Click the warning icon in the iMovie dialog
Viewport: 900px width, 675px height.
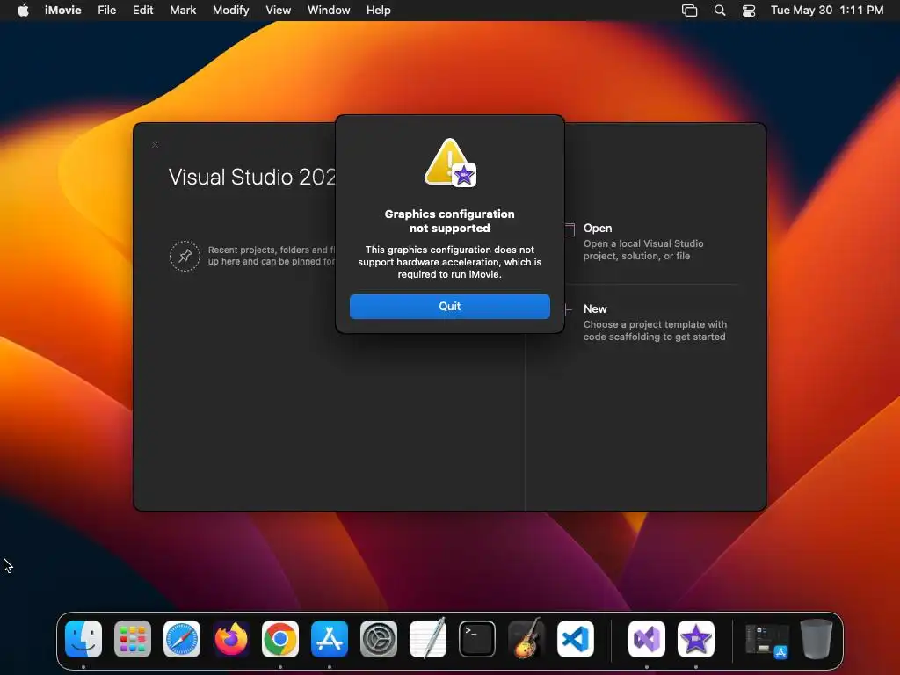pyautogui.click(x=450, y=163)
